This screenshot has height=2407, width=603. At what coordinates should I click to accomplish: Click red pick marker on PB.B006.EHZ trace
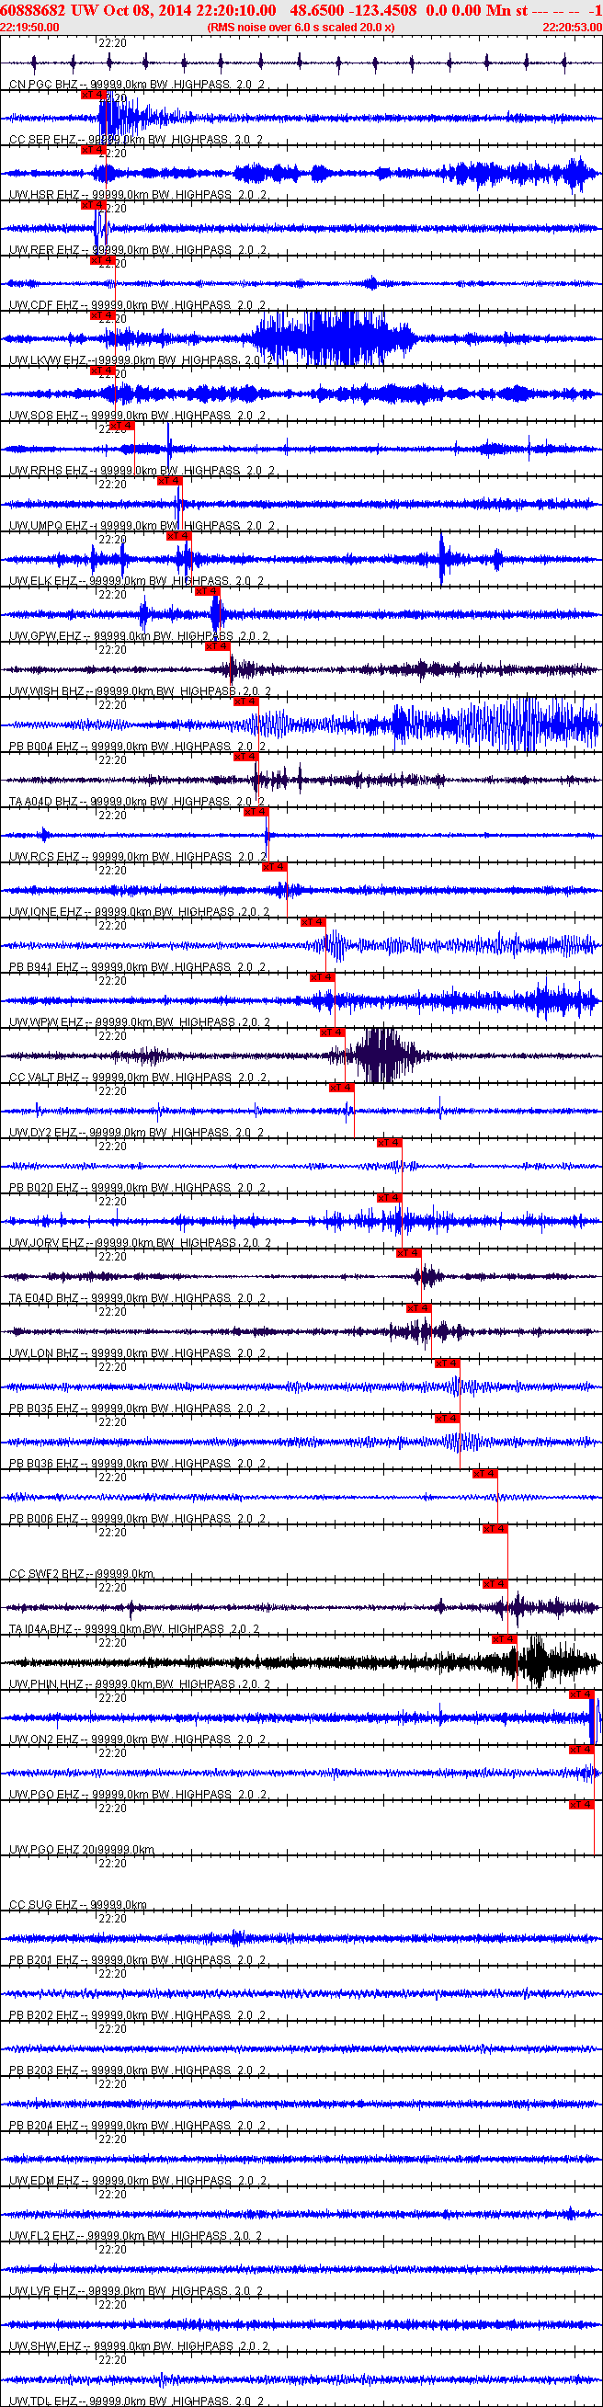pyautogui.click(x=484, y=1474)
